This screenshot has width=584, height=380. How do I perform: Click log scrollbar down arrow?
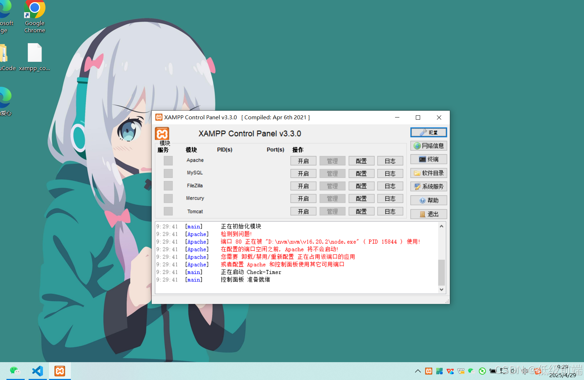coord(442,290)
